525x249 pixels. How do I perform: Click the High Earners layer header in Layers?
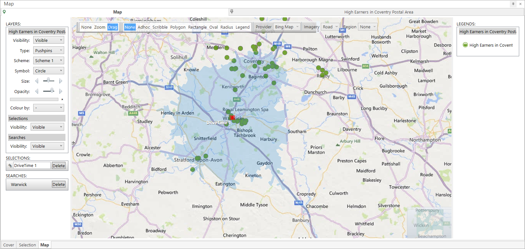point(37,32)
